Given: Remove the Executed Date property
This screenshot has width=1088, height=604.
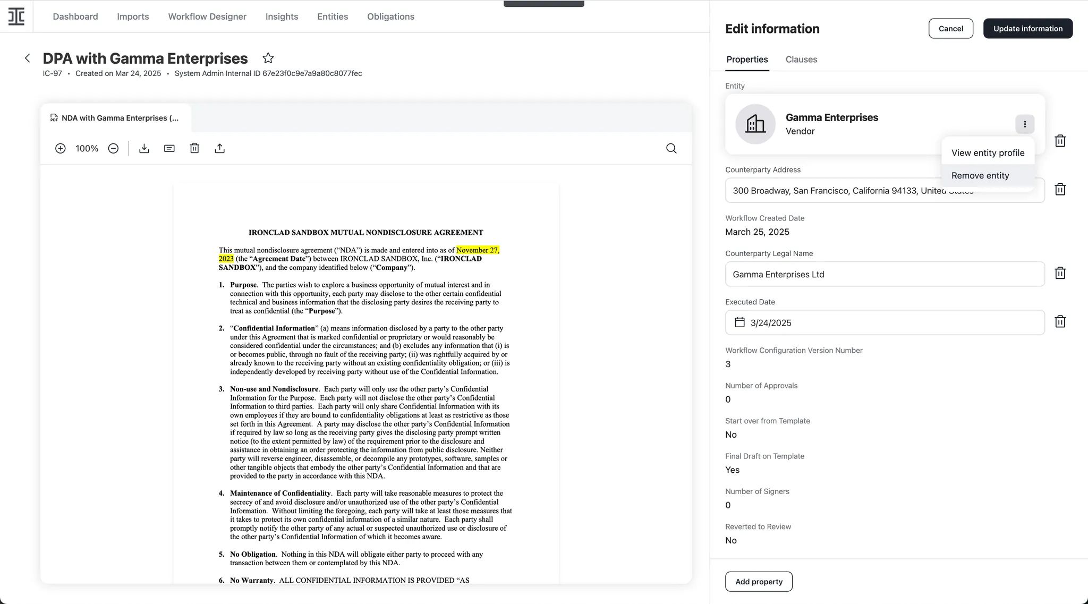Looking at the screenshot, I should [x=1060, y=321].
